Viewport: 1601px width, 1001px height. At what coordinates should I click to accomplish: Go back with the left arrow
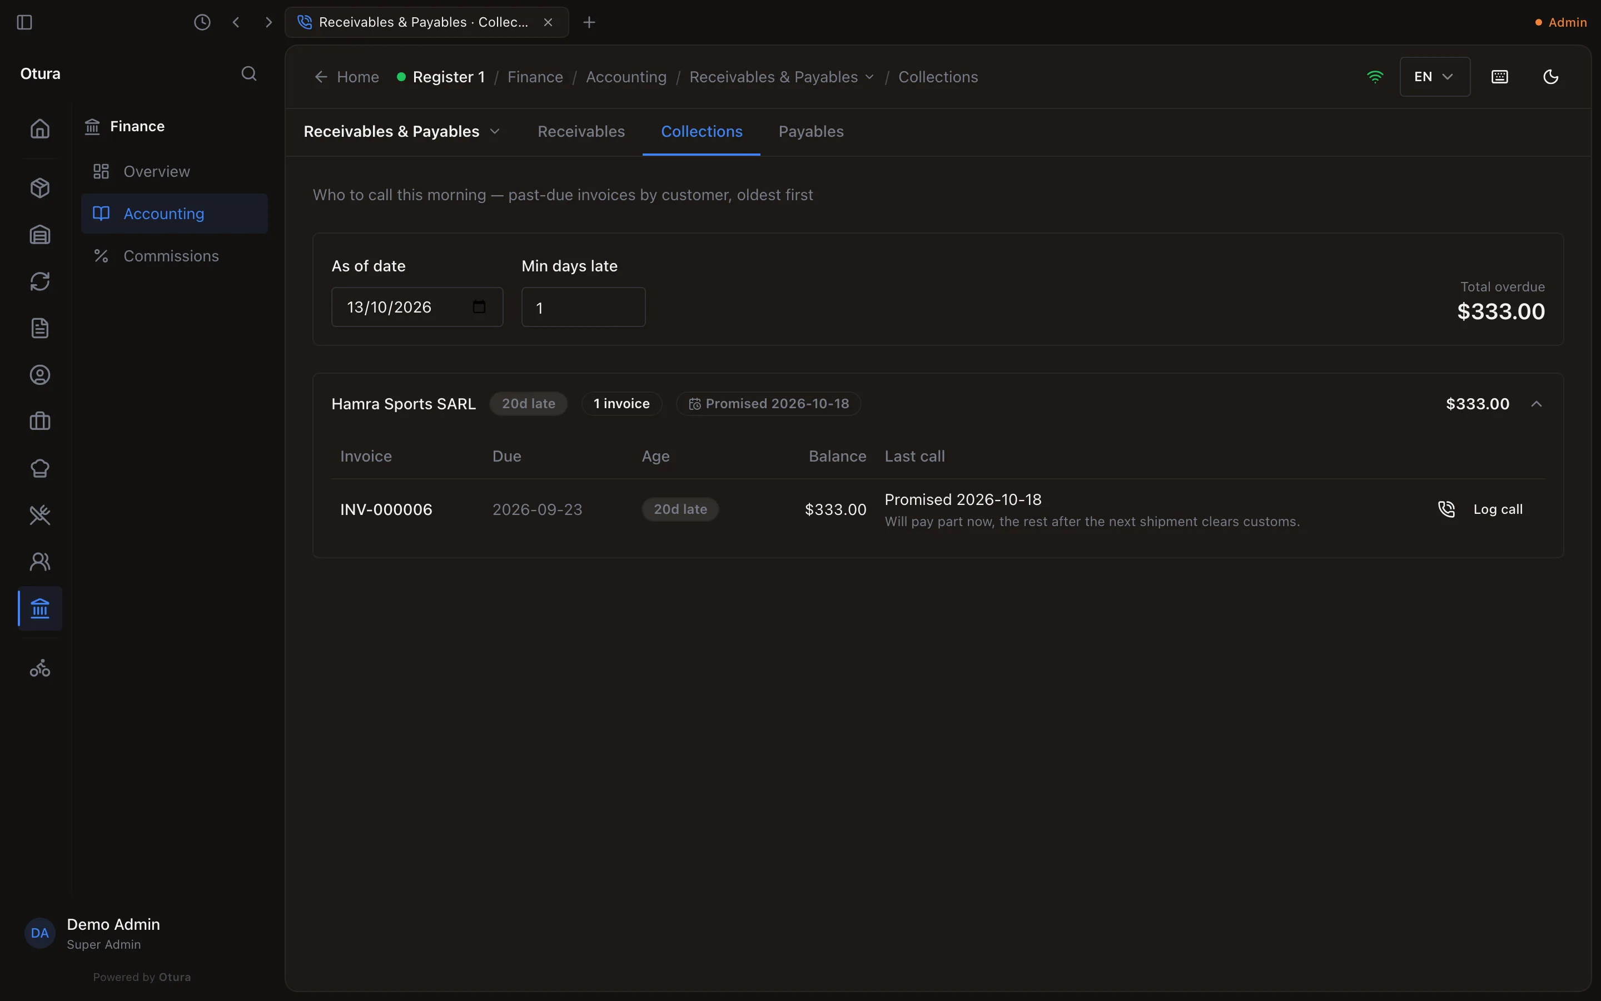pos(236,22)
